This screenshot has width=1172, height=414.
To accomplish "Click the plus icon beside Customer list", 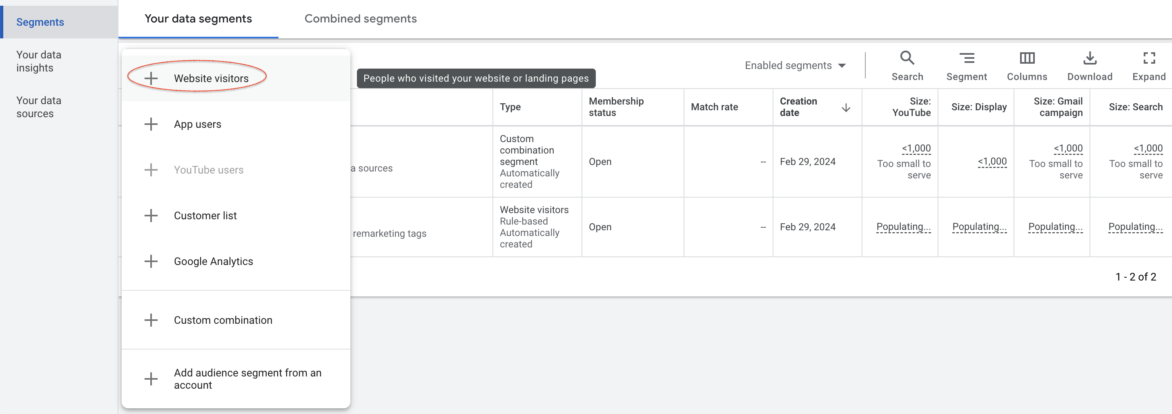I will pyautogui.click(x=151, y=216).
